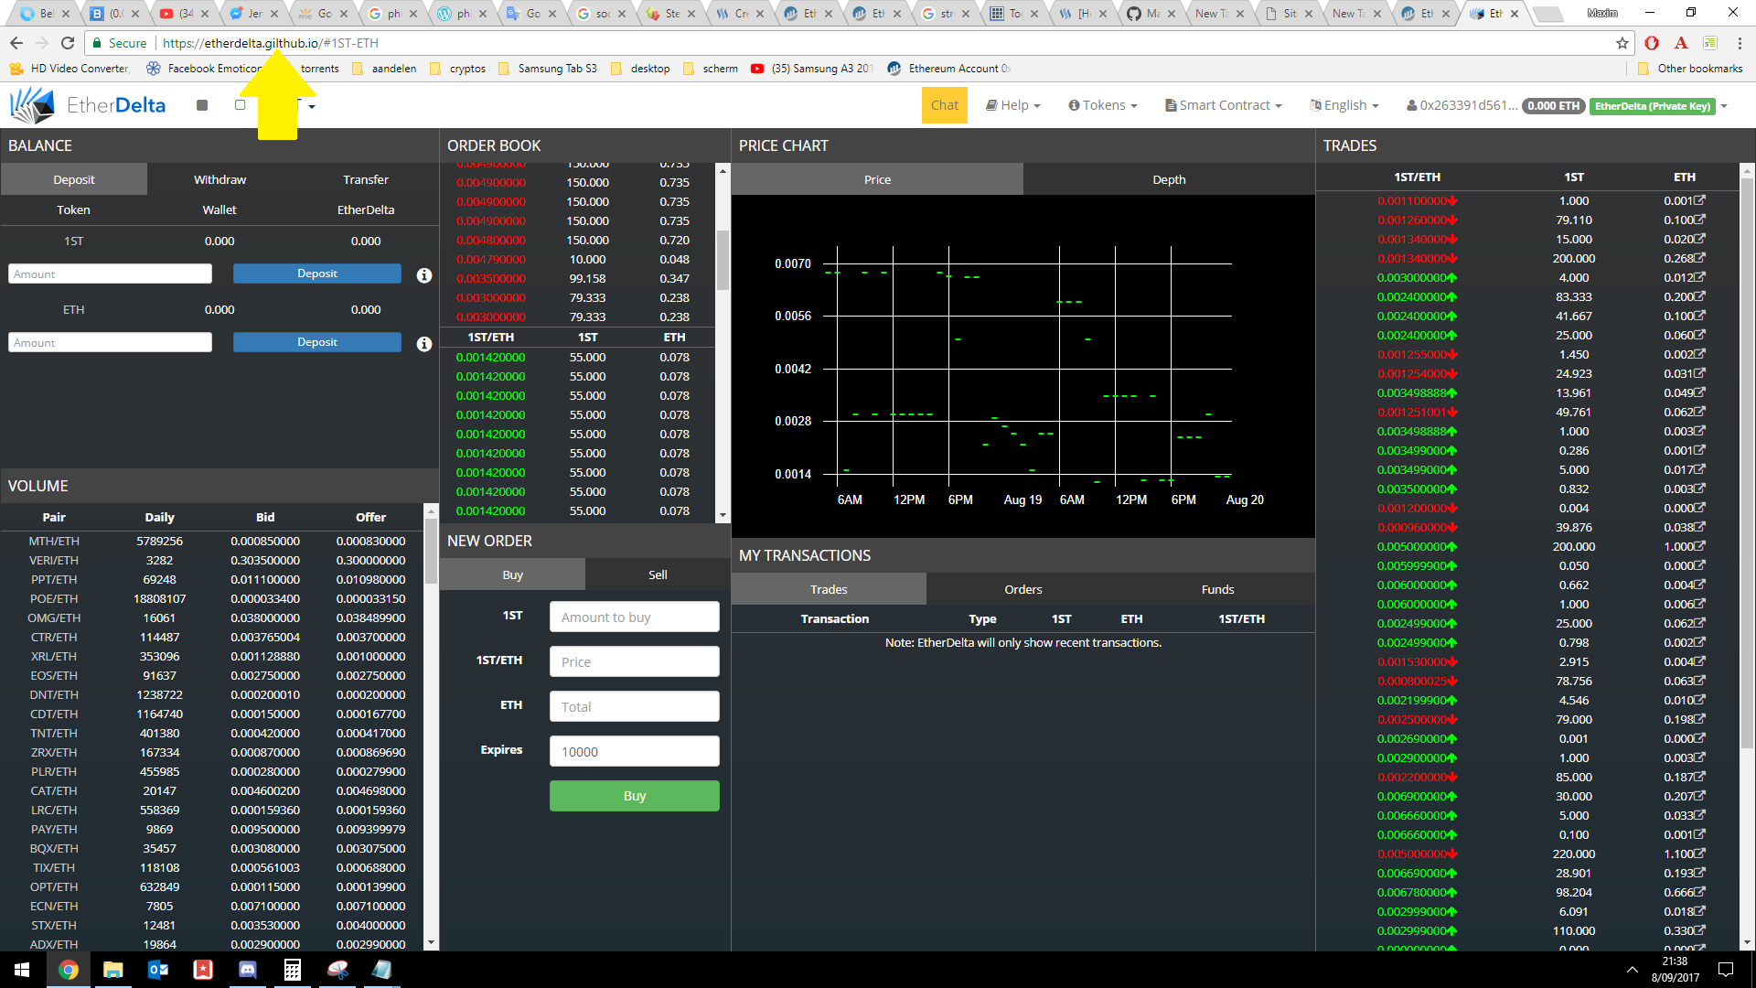1756x988 pixels.
Task: Bookmark this page with the star icon
Action: (x=1622, y=43)
